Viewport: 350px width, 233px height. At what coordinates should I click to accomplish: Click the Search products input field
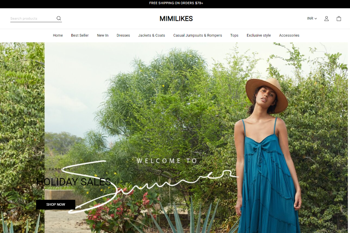click(33, 19)
